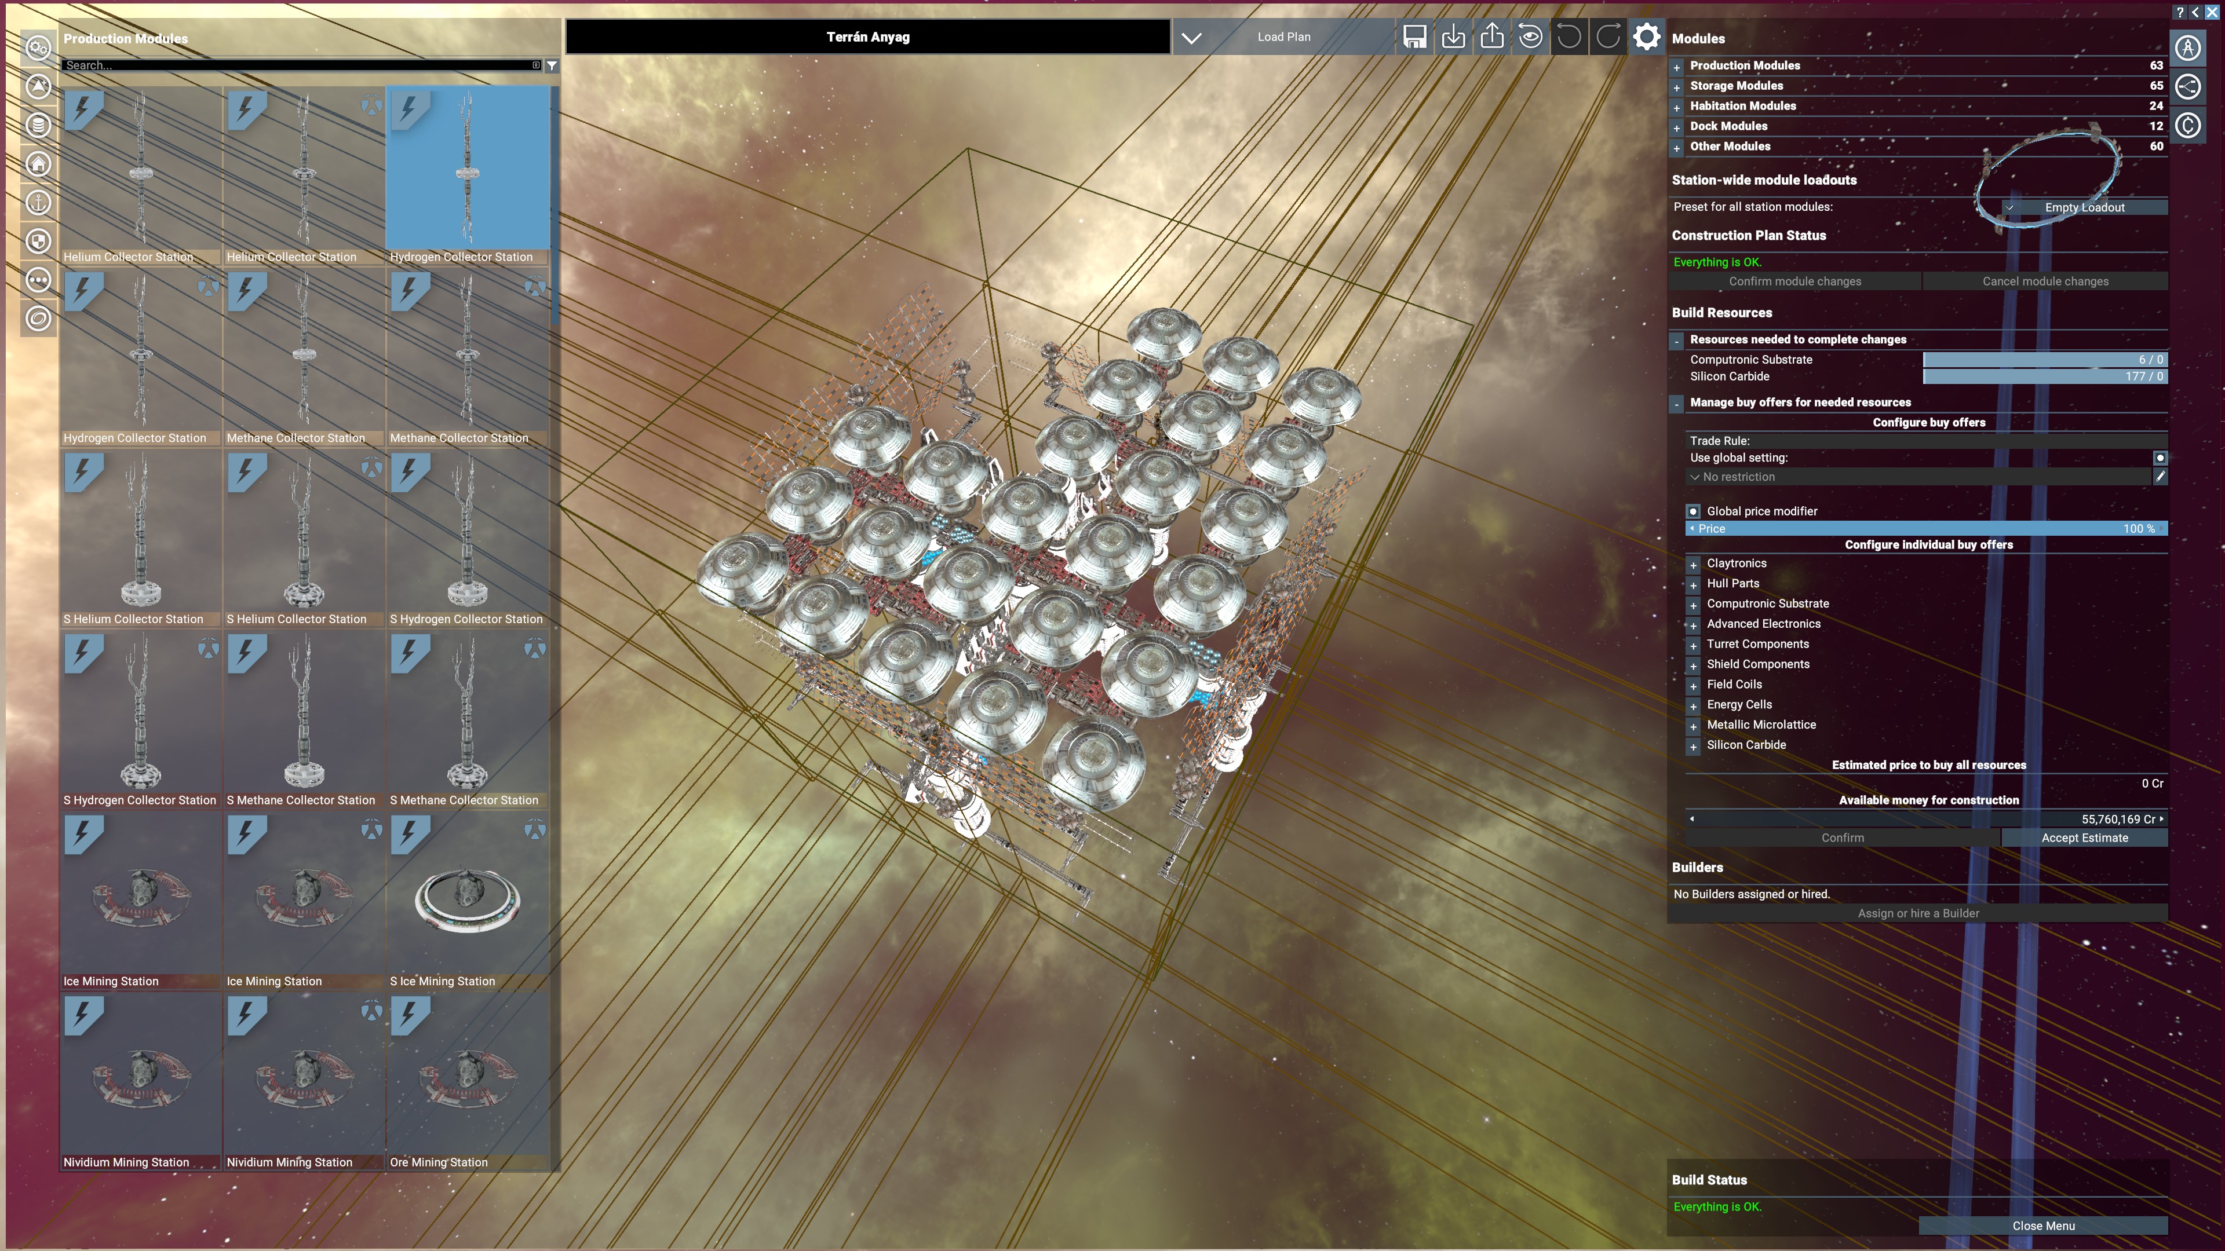Open the help question mark icon

(2180, 12)
